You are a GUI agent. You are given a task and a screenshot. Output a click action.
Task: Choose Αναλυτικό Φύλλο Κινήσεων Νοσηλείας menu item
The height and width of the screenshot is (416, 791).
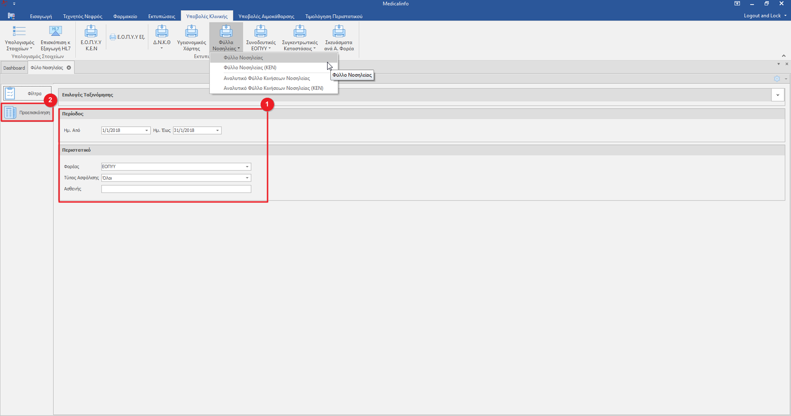pos(267,78)
